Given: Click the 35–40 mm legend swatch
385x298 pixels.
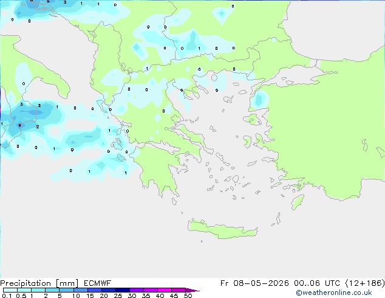Looking at the screenshot, I should [x=151, y=290].
